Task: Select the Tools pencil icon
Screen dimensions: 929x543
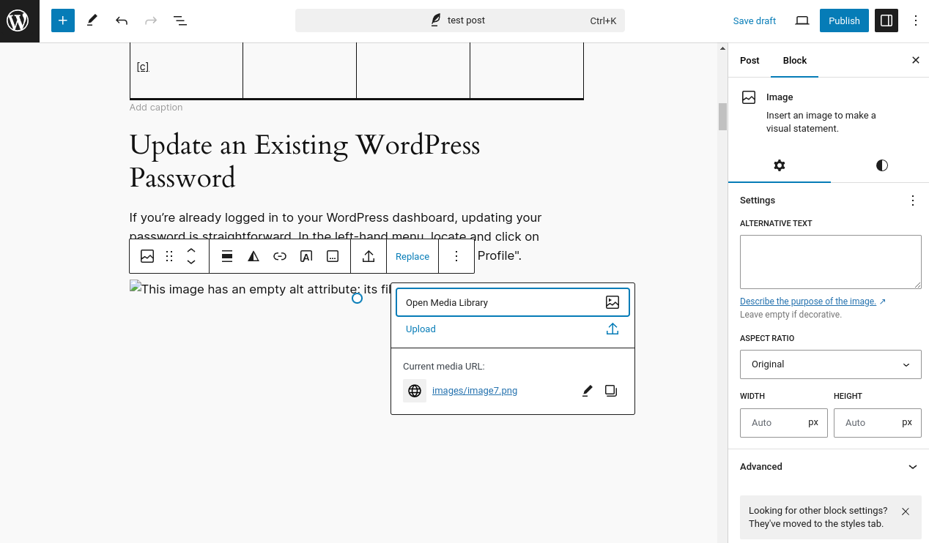Action: [92, 20]
